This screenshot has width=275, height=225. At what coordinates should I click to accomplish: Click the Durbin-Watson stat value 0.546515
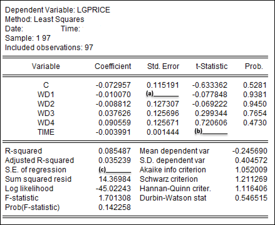click(x=251, y=198)
